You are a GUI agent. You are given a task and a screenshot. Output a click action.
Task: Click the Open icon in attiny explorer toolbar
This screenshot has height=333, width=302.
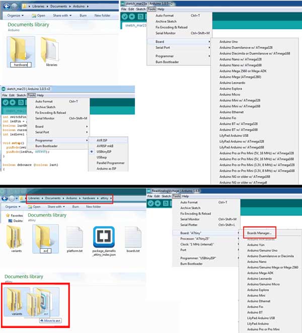pos(30,207)
